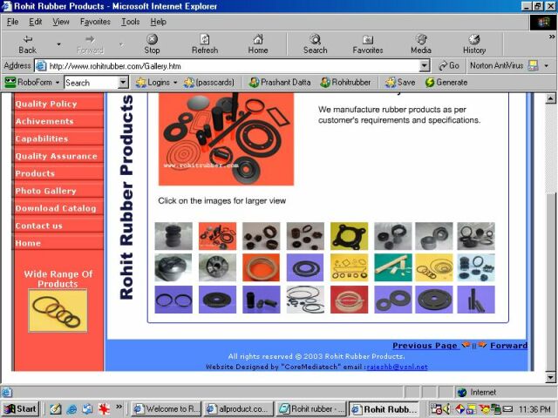Open Quality Assurance sidebar link
Screen dimensions: 558x418
[x=56, y=156]
